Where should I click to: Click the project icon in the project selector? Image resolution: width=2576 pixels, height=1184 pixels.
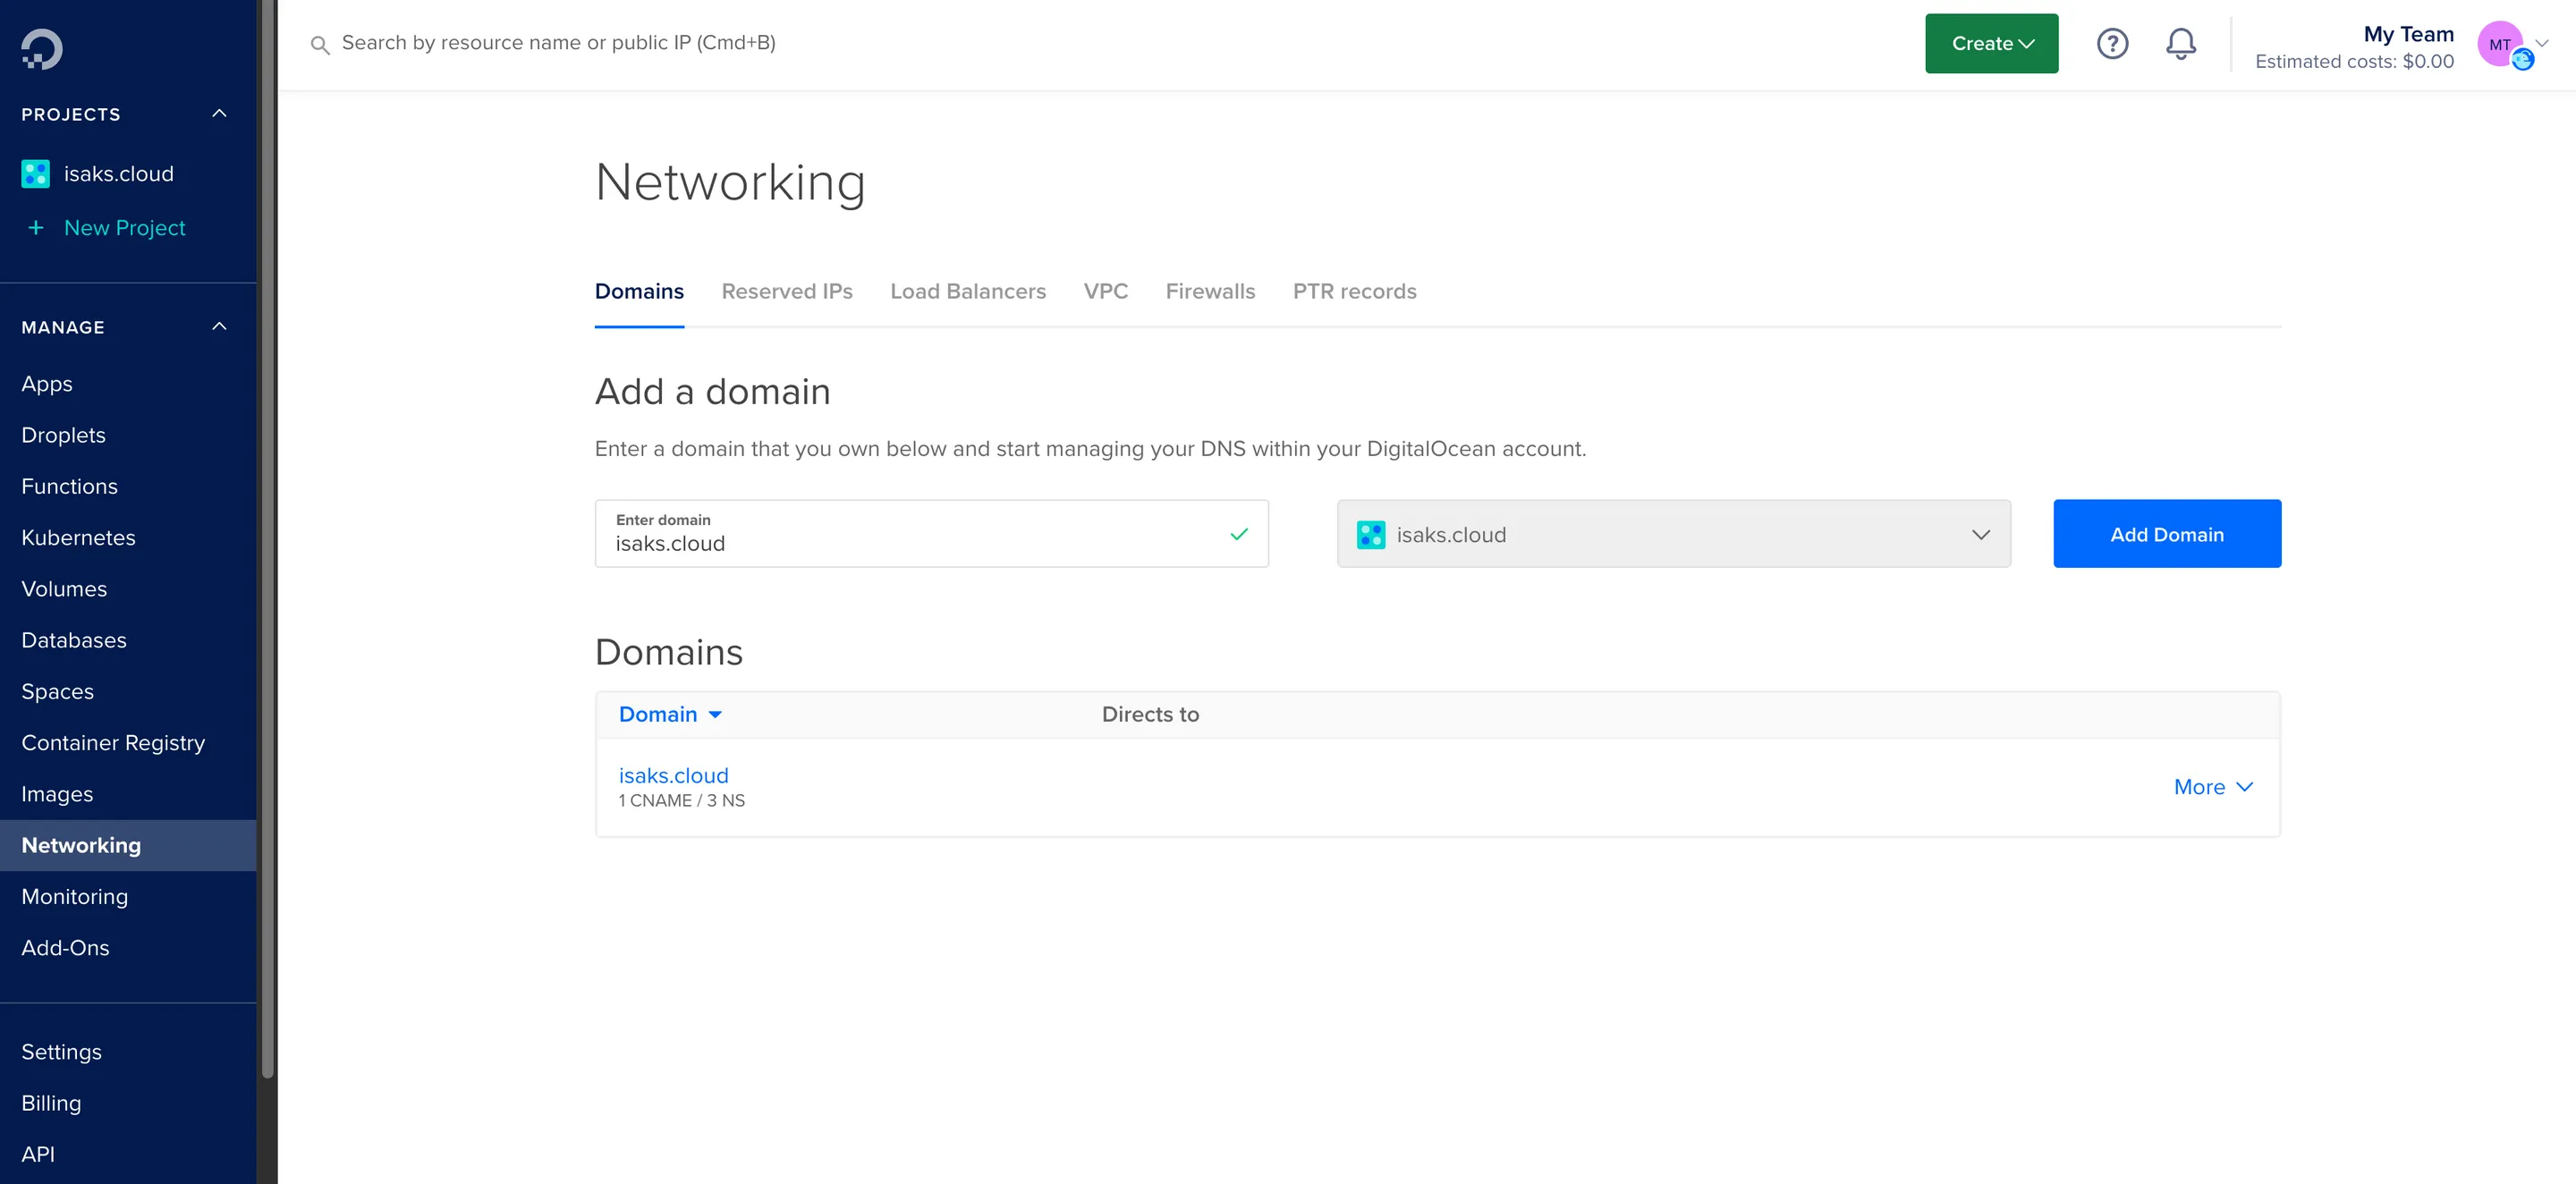point(1371,534)
